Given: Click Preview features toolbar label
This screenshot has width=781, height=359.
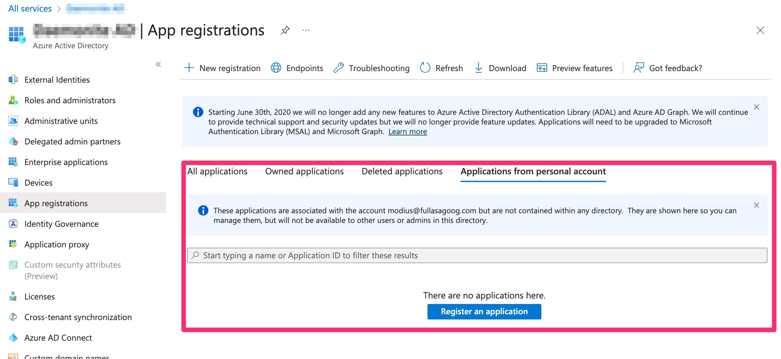Looking at the screenshot, I should [582, 68].
